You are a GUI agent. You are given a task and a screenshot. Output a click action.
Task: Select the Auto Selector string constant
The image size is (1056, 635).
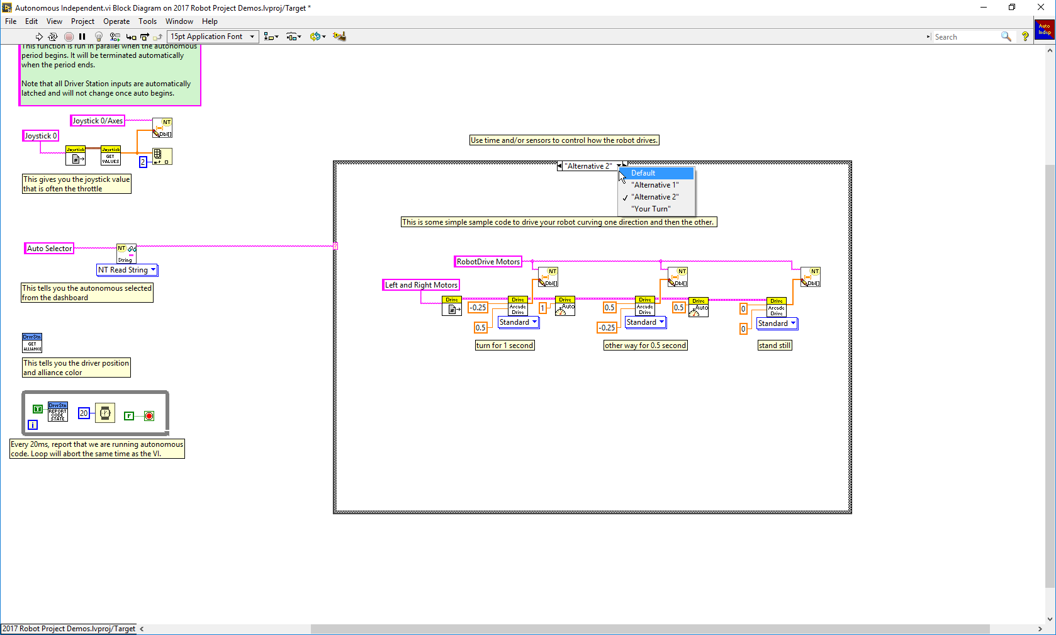[50, 249]
